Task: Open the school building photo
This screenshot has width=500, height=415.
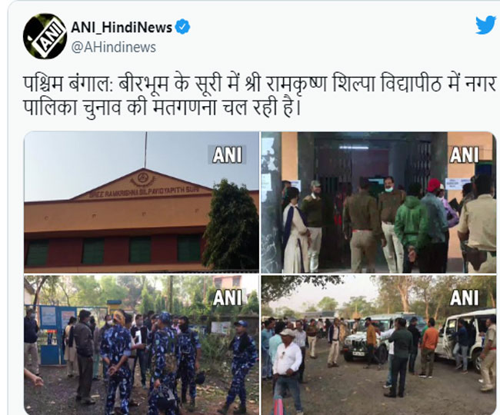Action: coord(142,202)
